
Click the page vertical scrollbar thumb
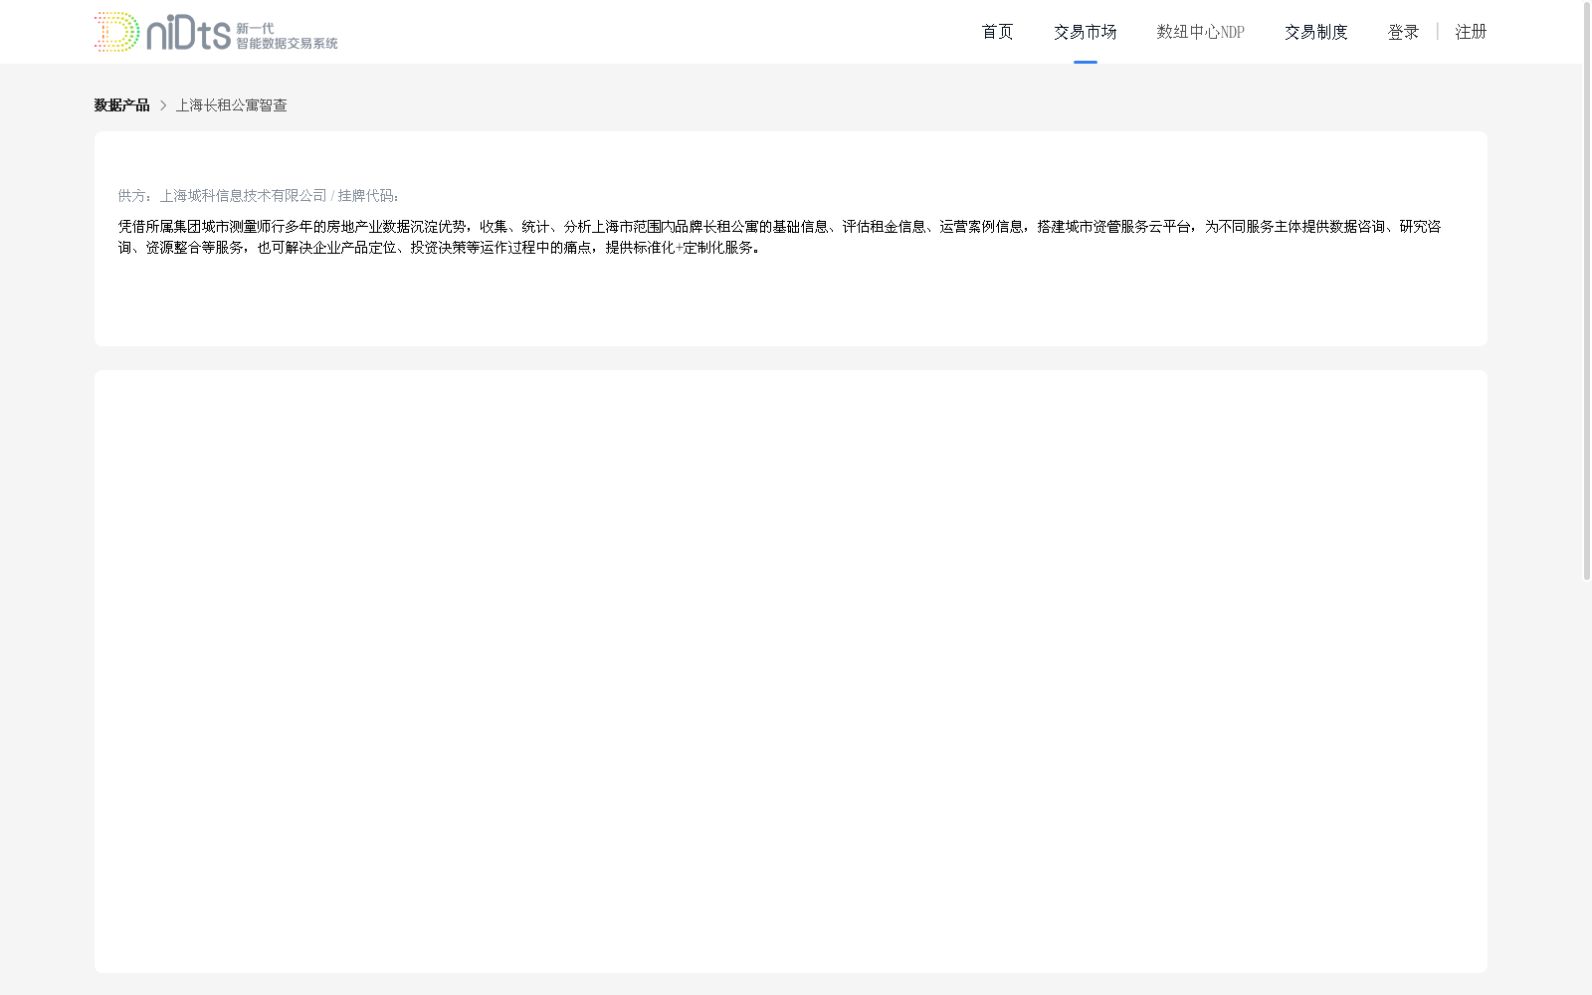click(1587, 291)
